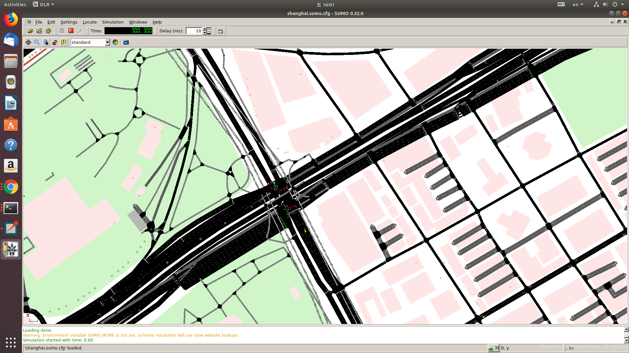Open the Simulation menu
Image resolution: width=629 pixels, height=353 pixels.
[113, 22]
